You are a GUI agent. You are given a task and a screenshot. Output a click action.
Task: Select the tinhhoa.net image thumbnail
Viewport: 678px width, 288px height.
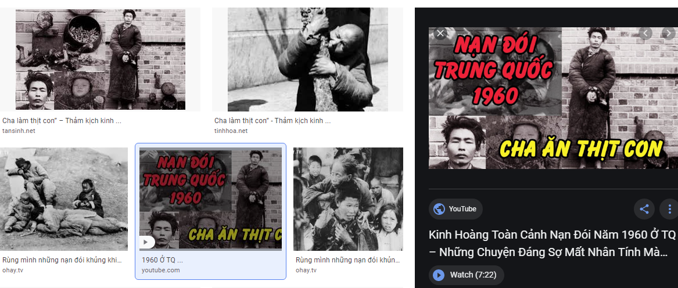click(307, 60)
